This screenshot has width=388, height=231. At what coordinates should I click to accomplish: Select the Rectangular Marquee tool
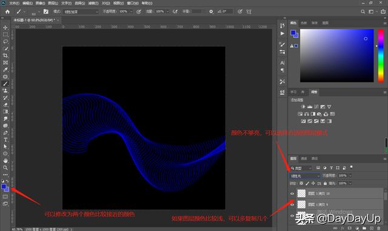point(5,35)
